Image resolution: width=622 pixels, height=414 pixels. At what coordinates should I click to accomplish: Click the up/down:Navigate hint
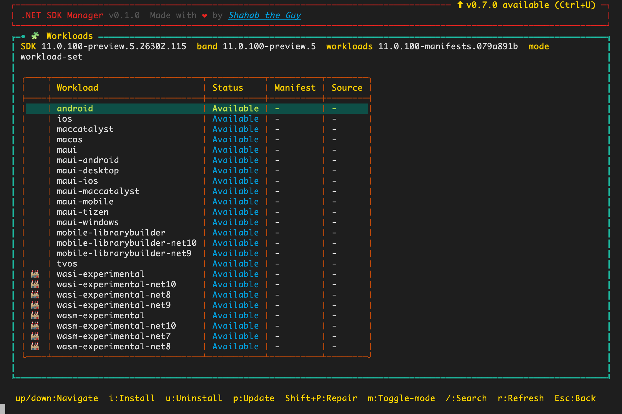coord(57,398)
